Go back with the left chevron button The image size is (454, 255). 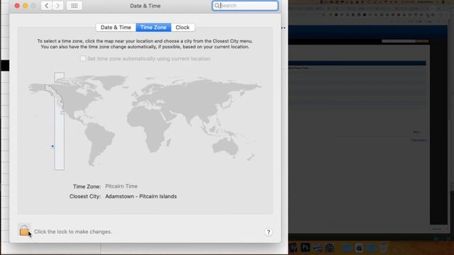click(x=46, y=6)
